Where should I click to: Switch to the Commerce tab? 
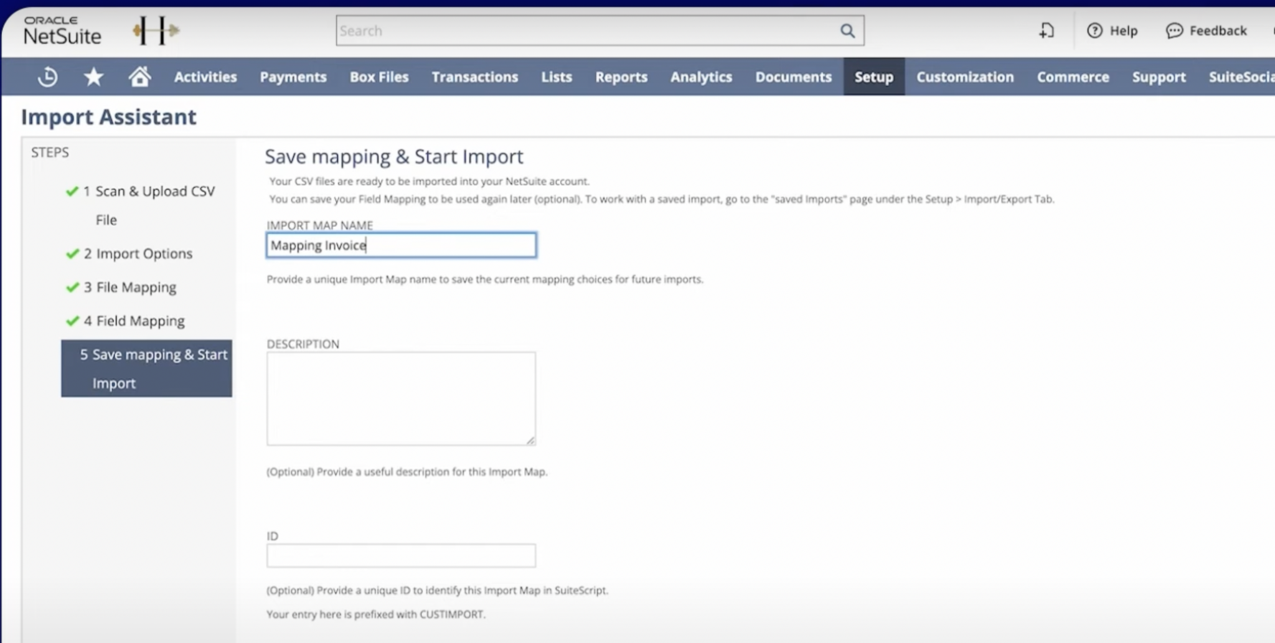(x=1073, y=77)
